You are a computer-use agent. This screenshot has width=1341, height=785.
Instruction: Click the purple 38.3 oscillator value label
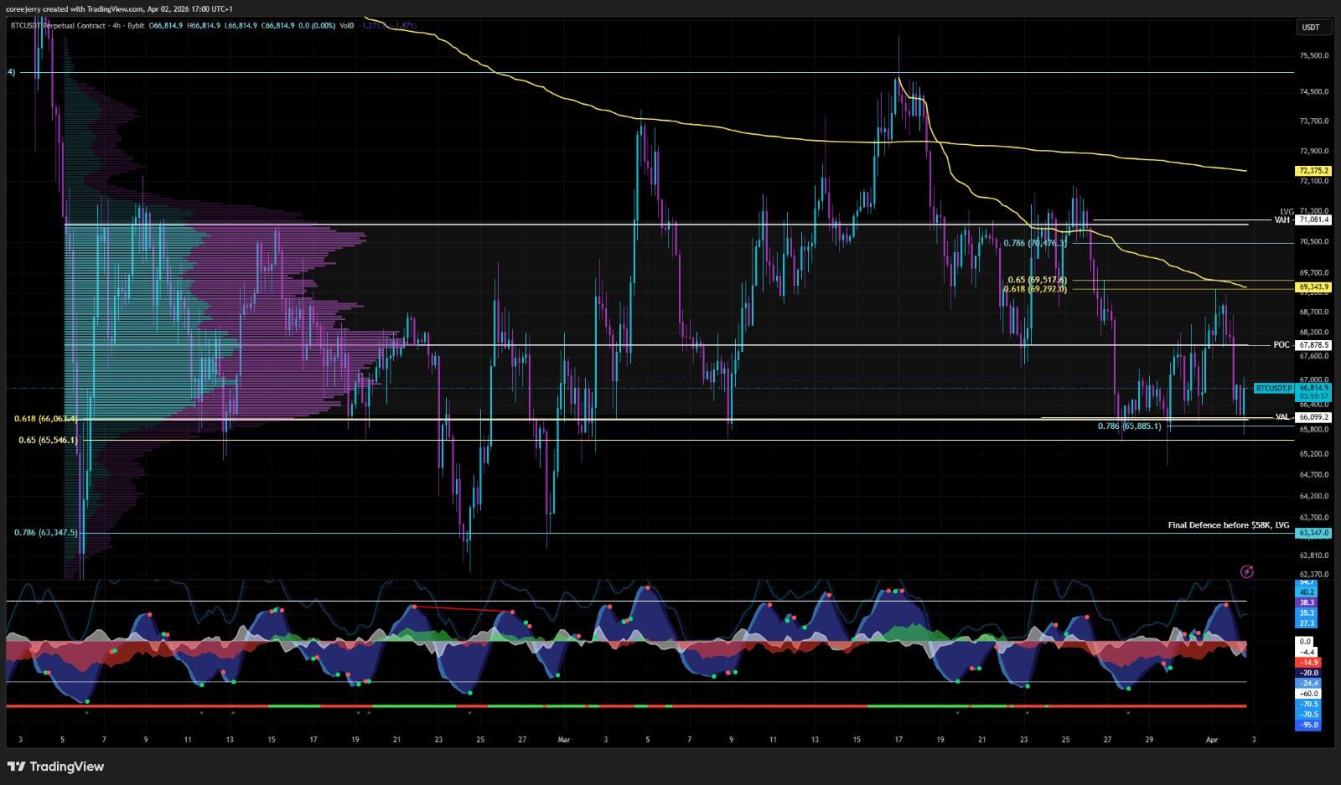point(1307,602)
